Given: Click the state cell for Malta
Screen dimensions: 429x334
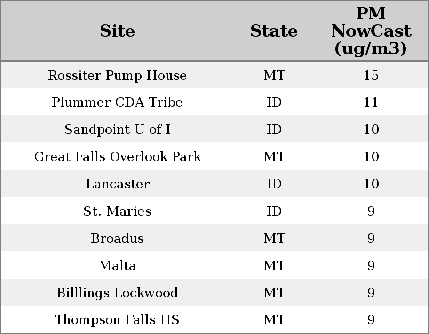Looking at the screenshot, I should click(x=274, y=266).
